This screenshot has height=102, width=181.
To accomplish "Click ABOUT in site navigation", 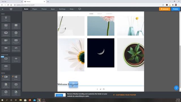I will [x=100, y=14].
